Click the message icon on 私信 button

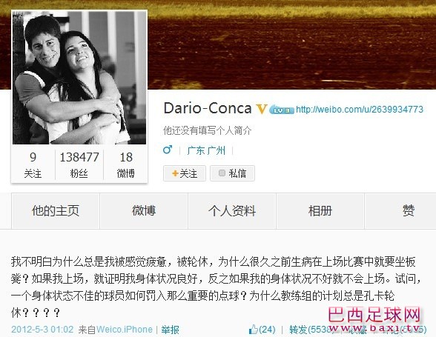click(x=222, y=173)
